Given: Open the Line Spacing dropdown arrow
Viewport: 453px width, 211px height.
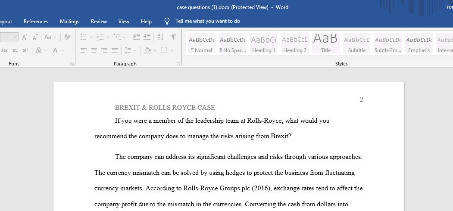Looking at the screenshot, I should (x=134, y=50).
